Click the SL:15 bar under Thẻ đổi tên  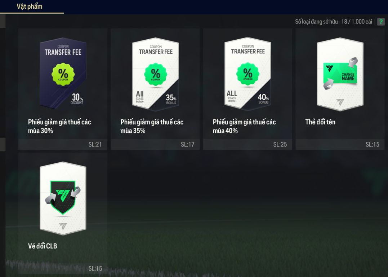(x=340, y=144)
